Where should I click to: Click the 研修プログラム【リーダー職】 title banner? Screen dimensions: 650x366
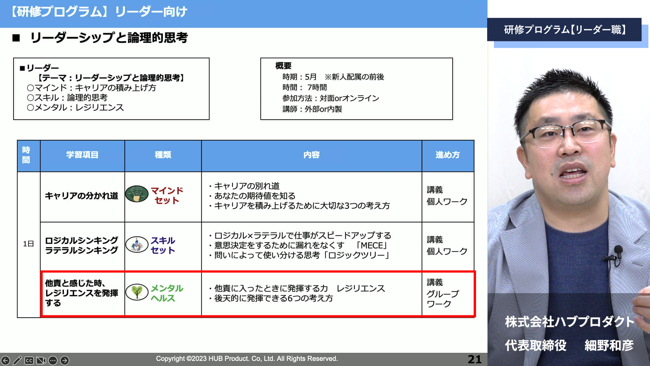click(x=564, y=30)
